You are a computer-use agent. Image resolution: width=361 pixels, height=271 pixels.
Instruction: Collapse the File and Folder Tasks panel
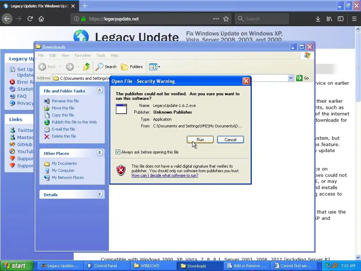point(99,90)
